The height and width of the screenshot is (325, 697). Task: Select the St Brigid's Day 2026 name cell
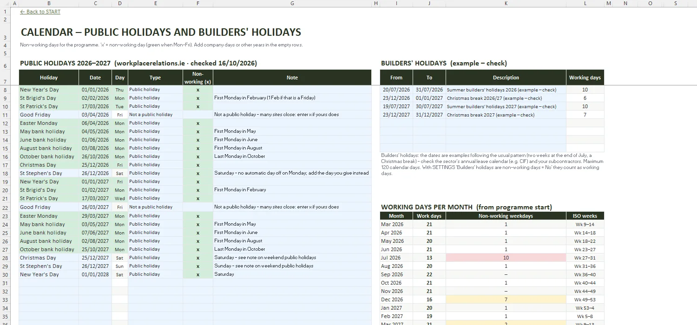pos(49,98)
